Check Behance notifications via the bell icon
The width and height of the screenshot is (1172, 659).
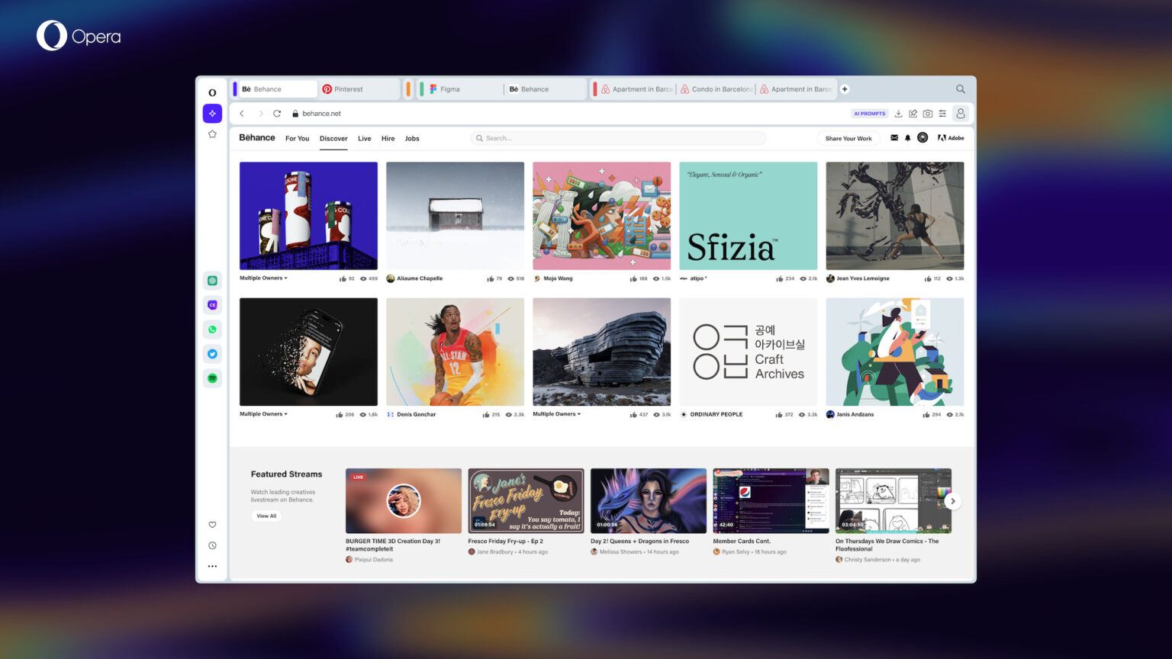[x=907, y=138]
